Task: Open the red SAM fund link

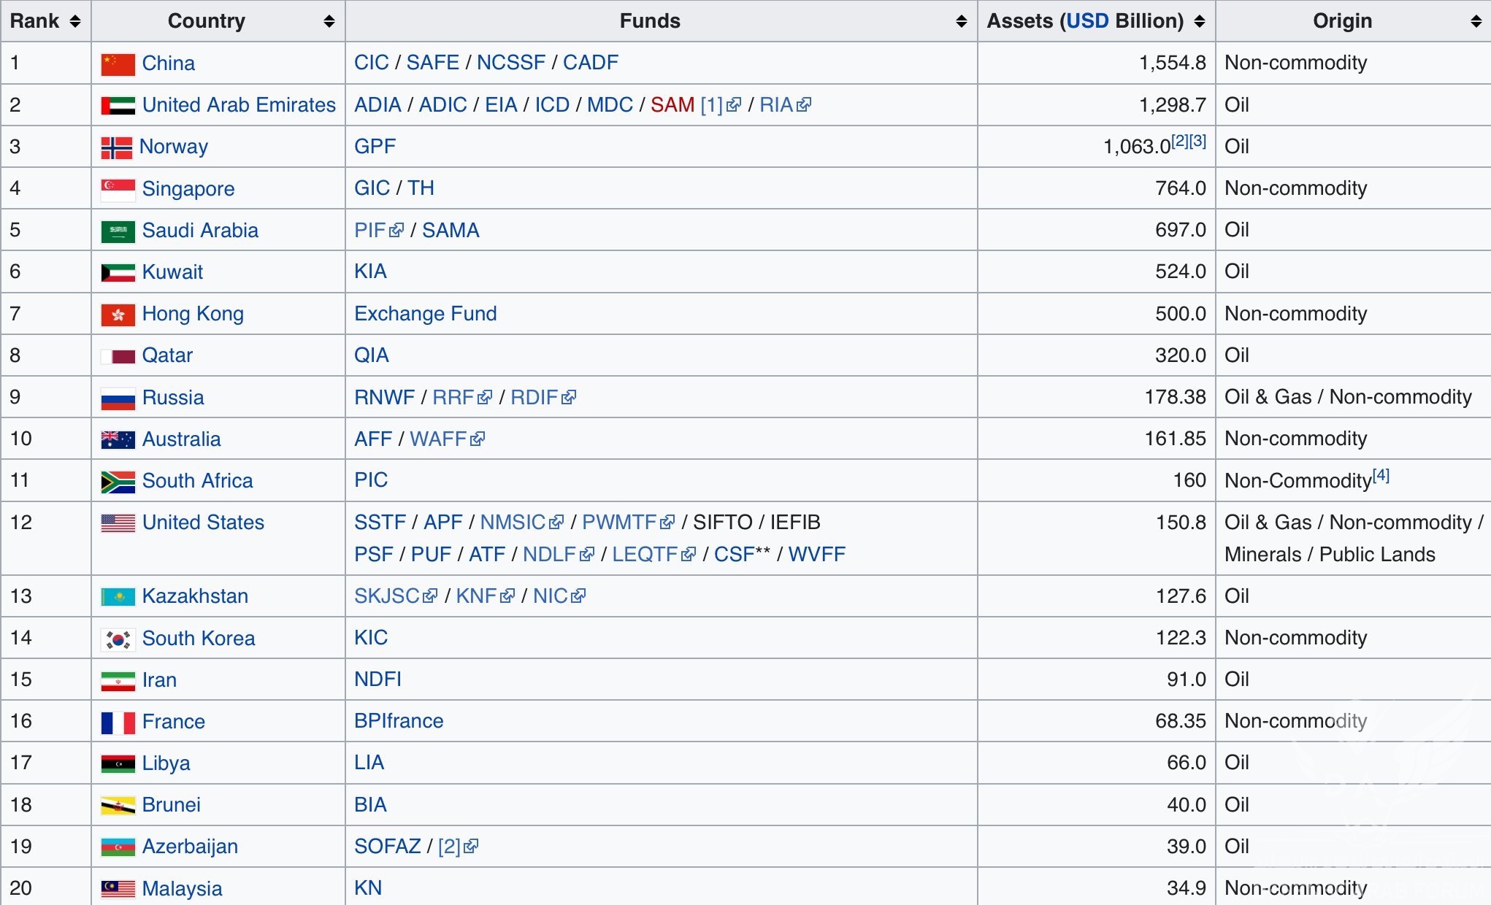Action: (x=672, y=105)
